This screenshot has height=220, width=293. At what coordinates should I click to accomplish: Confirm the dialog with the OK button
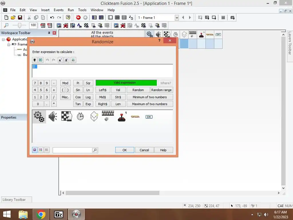point(125,150)
